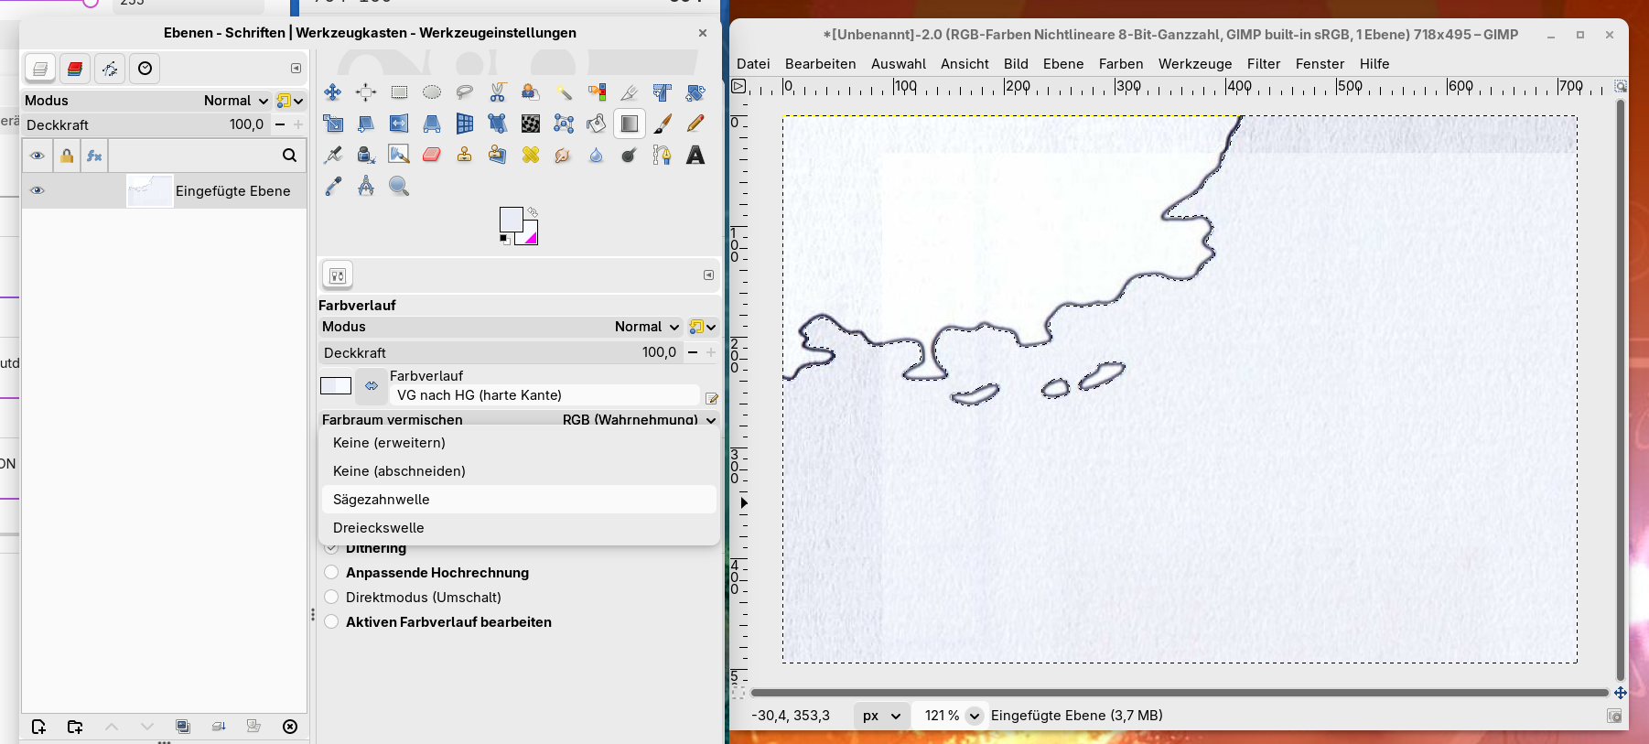
Task: Open the Farben menu
Action: [1121, 64]
